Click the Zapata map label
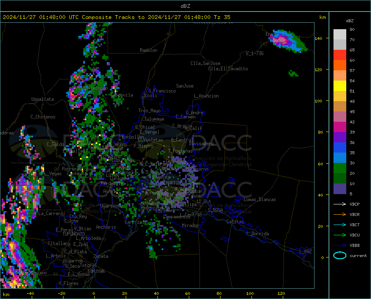This screenshot has height=299, width=371. (101, 256)
